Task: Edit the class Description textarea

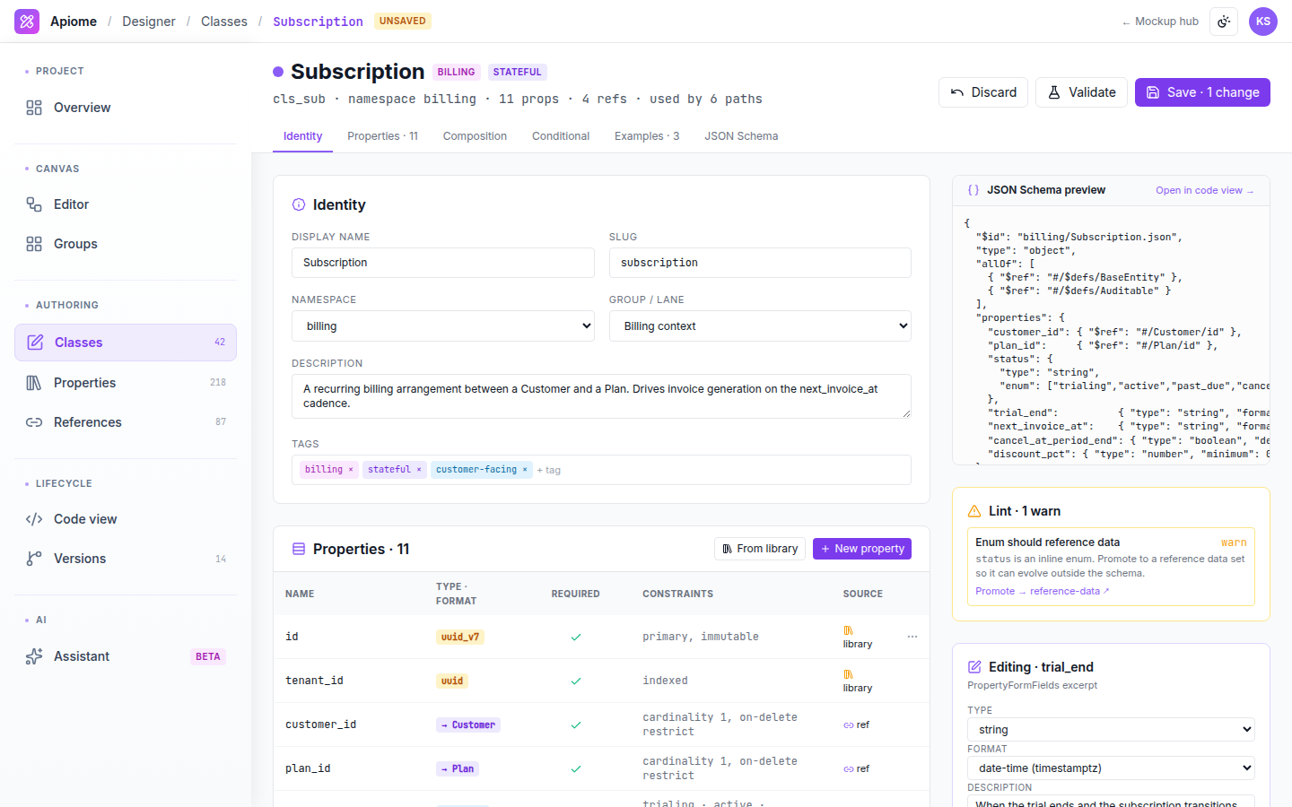Action: 601,396
